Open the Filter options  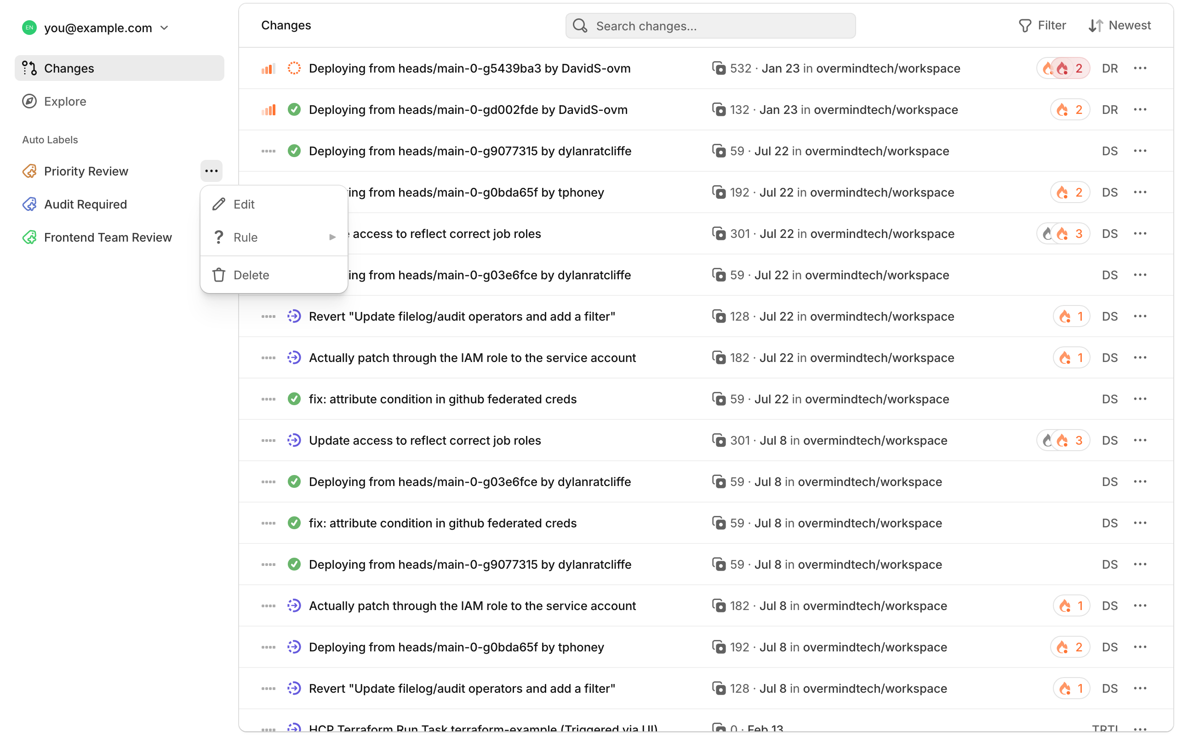click(x=1042, y=25)
